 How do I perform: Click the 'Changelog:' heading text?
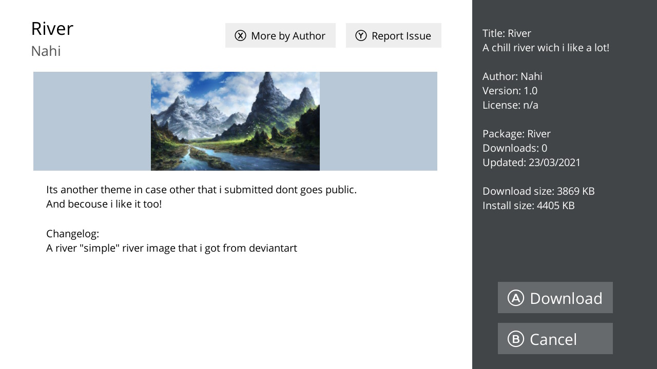coord(72,234)
